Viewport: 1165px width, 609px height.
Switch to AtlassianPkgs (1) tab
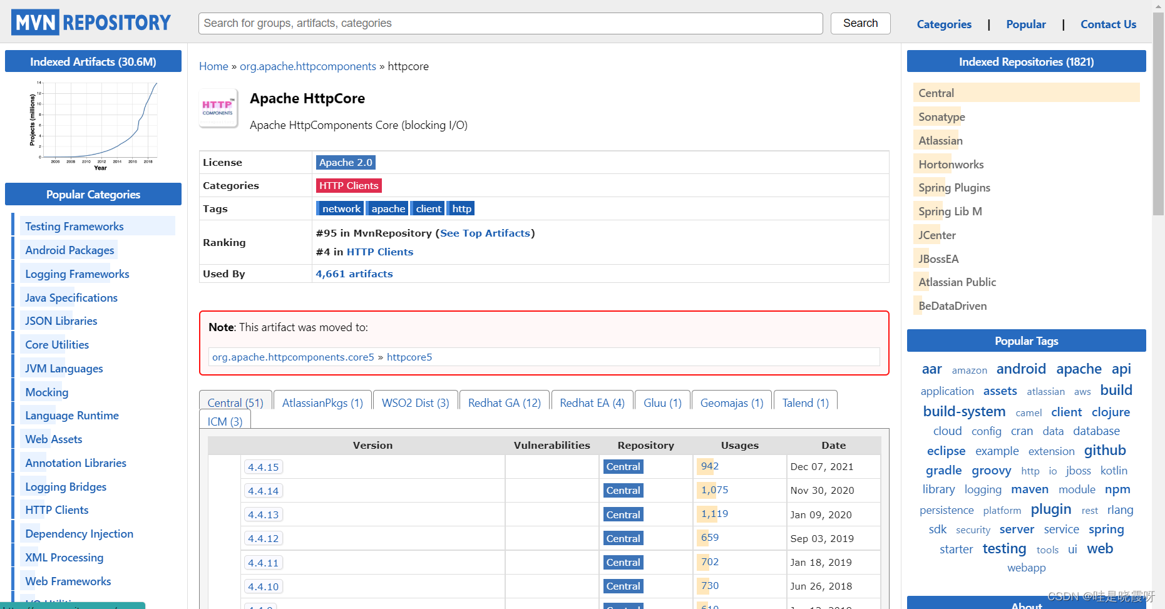pos(322,402)
